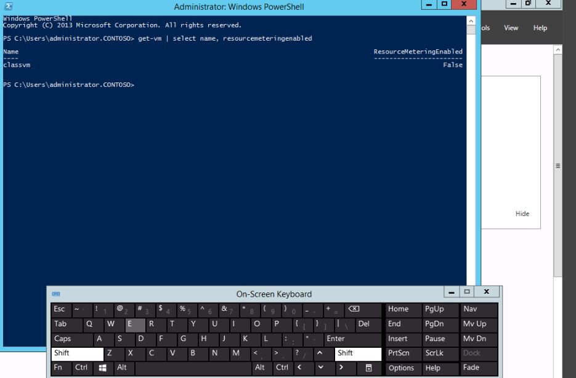This screenshot has width=576, height=378.
Task: Click the On-Screen Keyboard title bar icon
Action: pyautogui.click(x=56, y=294)
